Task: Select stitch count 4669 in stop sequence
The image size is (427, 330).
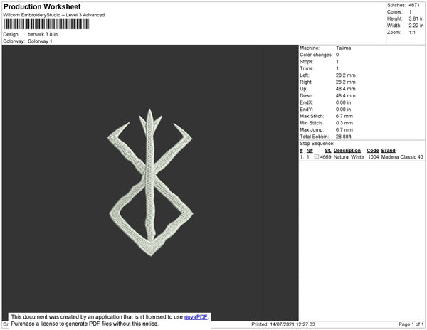Action: point(326,157)
